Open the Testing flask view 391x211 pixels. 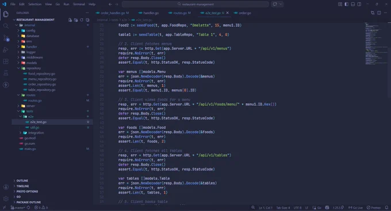[x=6, y=73]
